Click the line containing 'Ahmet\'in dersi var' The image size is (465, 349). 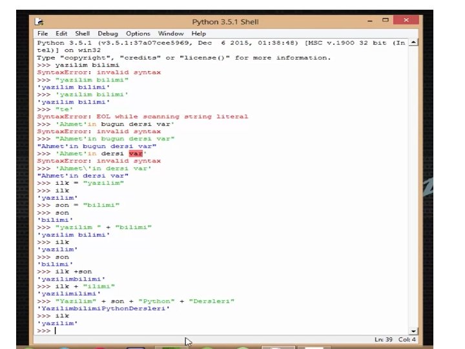94,168
